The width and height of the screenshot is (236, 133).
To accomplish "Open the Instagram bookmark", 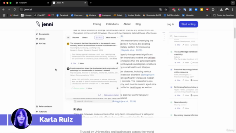I will pyautogui.click(x=105, y=15).
